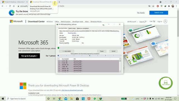The height and width of the screenshot is (101, 179).
Task: Dismiss Edge banner with No thanks
Action: [141, 13]
